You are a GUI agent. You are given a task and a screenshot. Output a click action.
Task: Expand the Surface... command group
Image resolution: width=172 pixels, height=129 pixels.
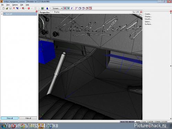pos(148,24)
